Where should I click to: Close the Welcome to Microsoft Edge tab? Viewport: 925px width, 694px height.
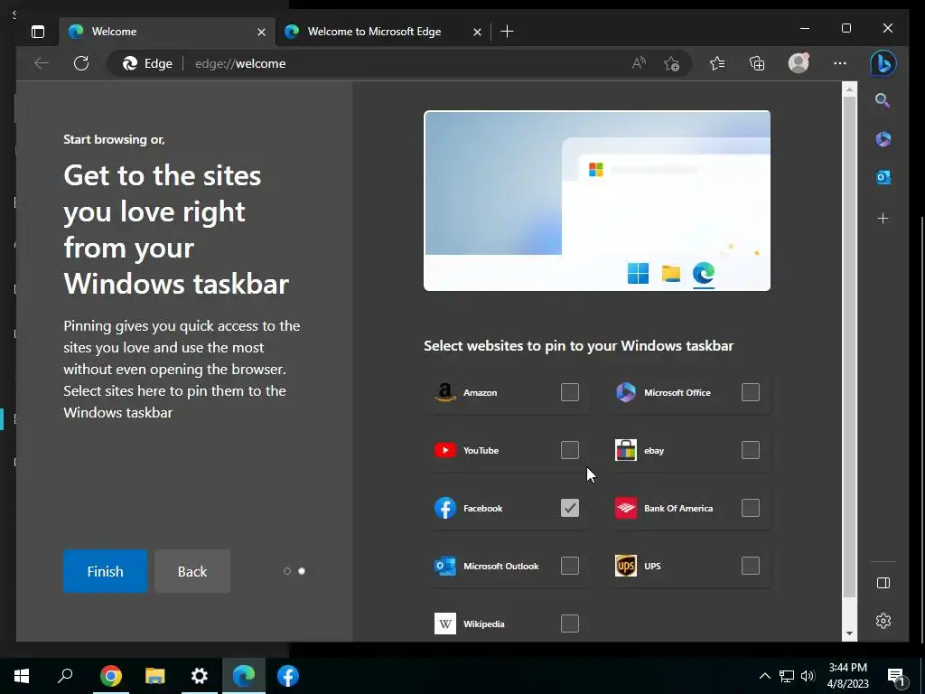click(477, 32)
